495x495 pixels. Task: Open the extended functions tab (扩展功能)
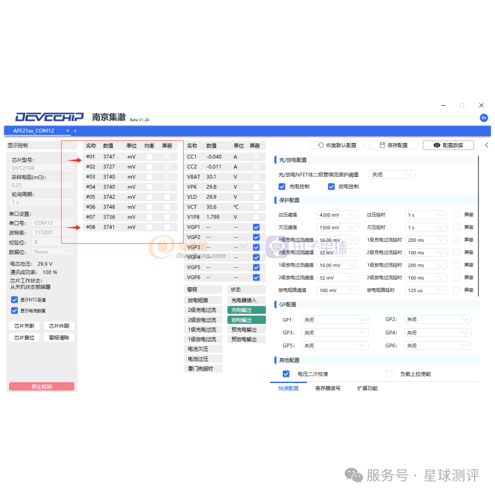(367, 389)
